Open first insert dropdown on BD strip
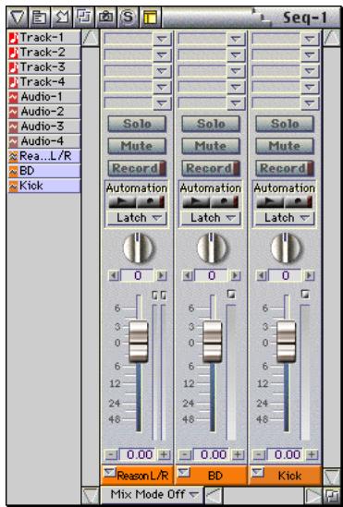The image size is (343, 507). 236,39
